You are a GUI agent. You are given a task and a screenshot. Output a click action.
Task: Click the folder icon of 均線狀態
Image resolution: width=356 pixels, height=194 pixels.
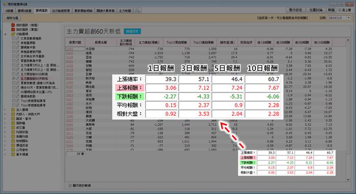click(x=13, y=132)
